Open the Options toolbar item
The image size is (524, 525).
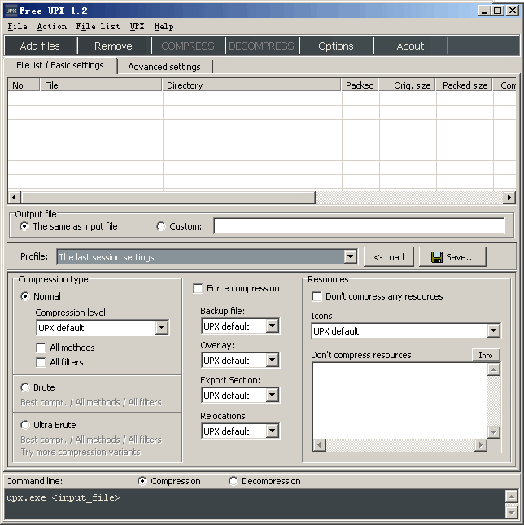(x=335, y=46)
